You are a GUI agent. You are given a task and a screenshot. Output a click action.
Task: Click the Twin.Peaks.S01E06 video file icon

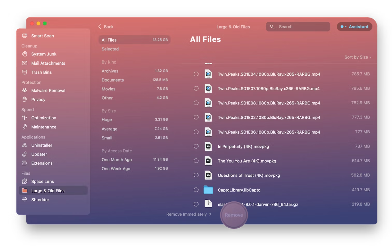(x=208, y=132)
